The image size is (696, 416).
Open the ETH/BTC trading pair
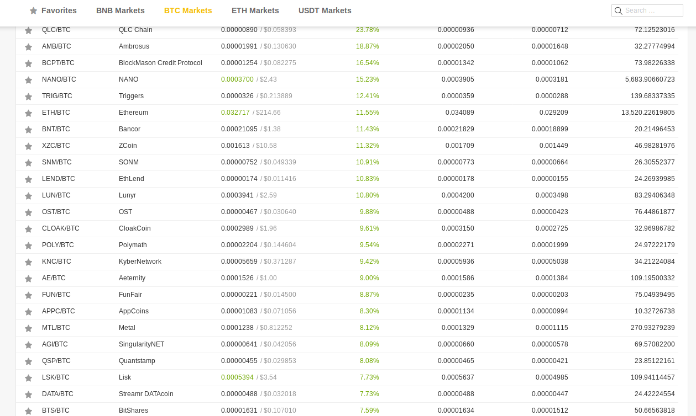pyautogui.click(x=56, y=113)
